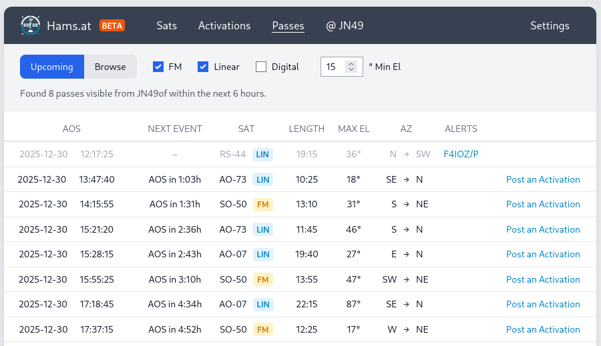The image size is (601, 346).
Task: Open Settings in the top bar
Action: click(550, 26)
